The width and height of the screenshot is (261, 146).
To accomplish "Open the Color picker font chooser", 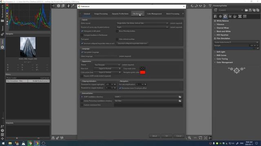I will click(x=107, y=72).
